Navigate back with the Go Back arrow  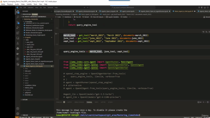tap(84, 8)
